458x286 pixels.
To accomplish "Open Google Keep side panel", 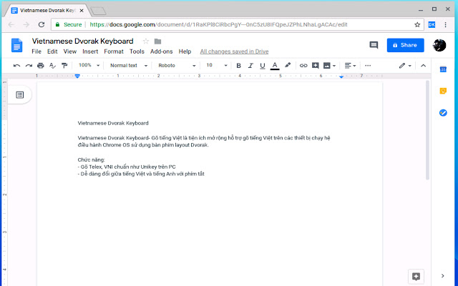I will point(443,91).
